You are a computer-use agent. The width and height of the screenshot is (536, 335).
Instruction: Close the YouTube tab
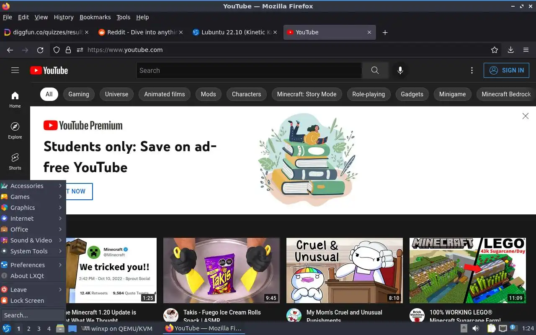click(369, 32)
